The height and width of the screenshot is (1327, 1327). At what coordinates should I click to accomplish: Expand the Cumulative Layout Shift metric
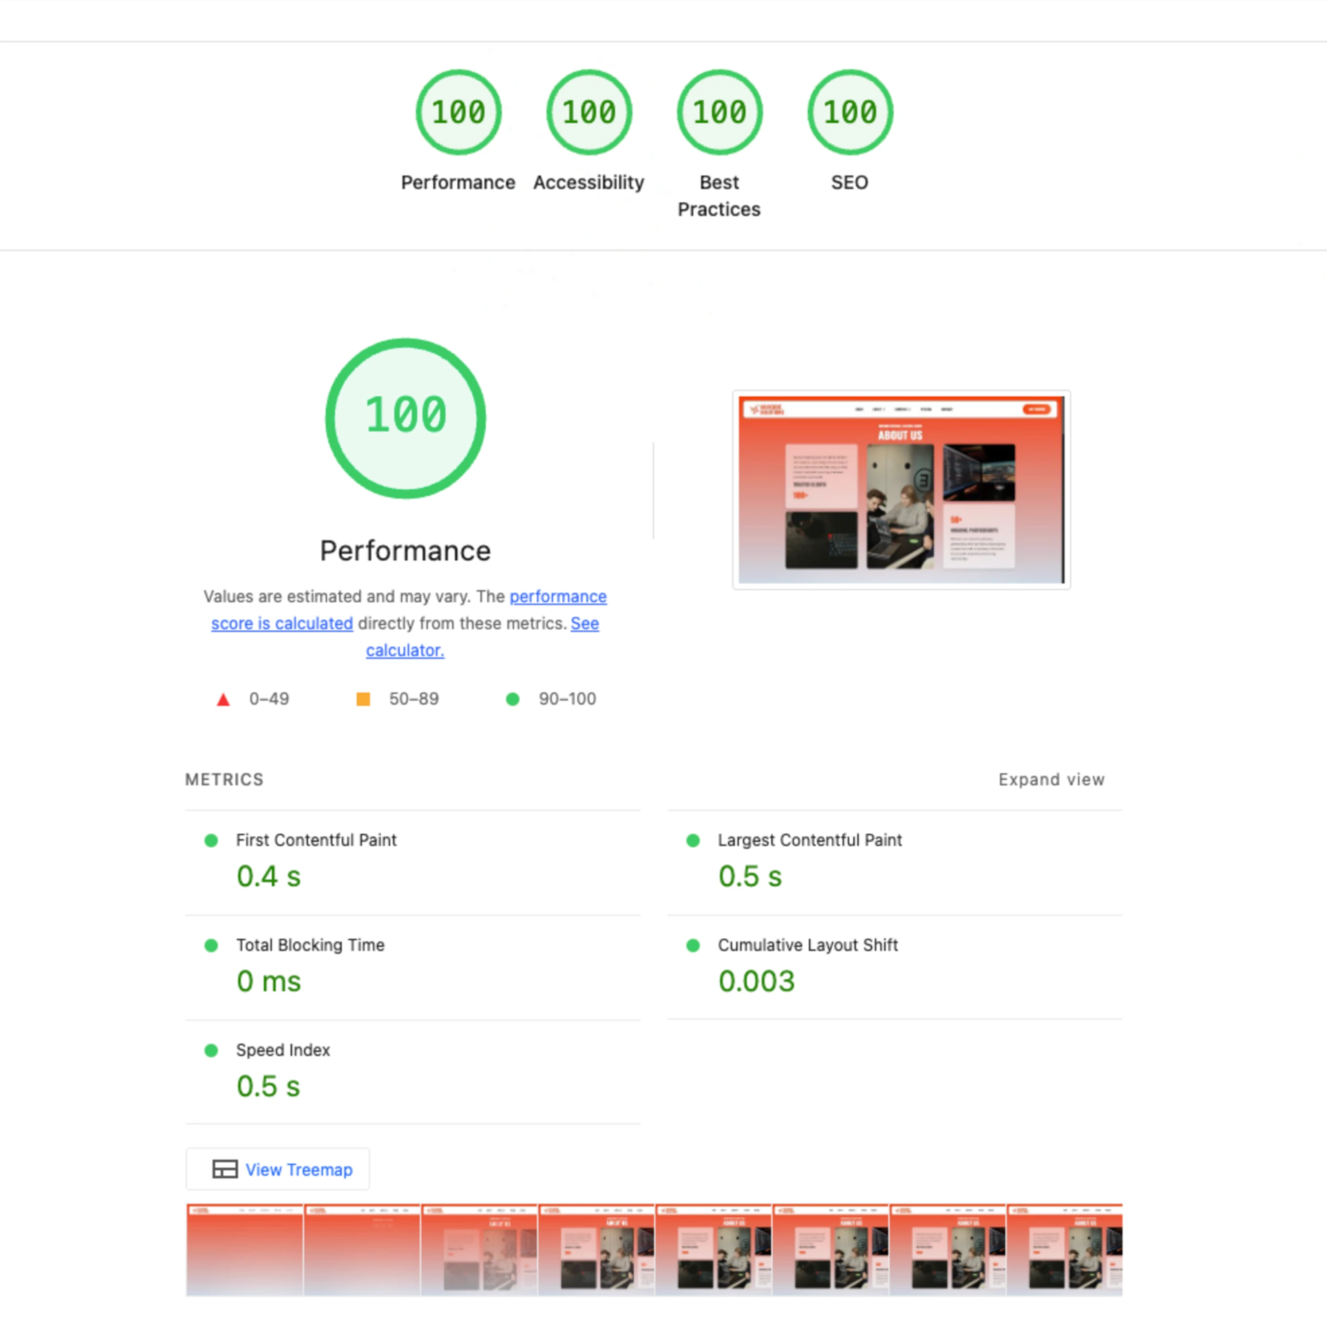click(807, 945)
